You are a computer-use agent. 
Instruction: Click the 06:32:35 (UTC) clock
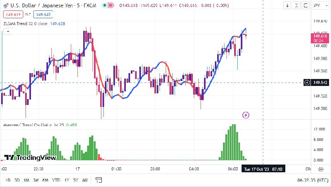pos(313,180)
